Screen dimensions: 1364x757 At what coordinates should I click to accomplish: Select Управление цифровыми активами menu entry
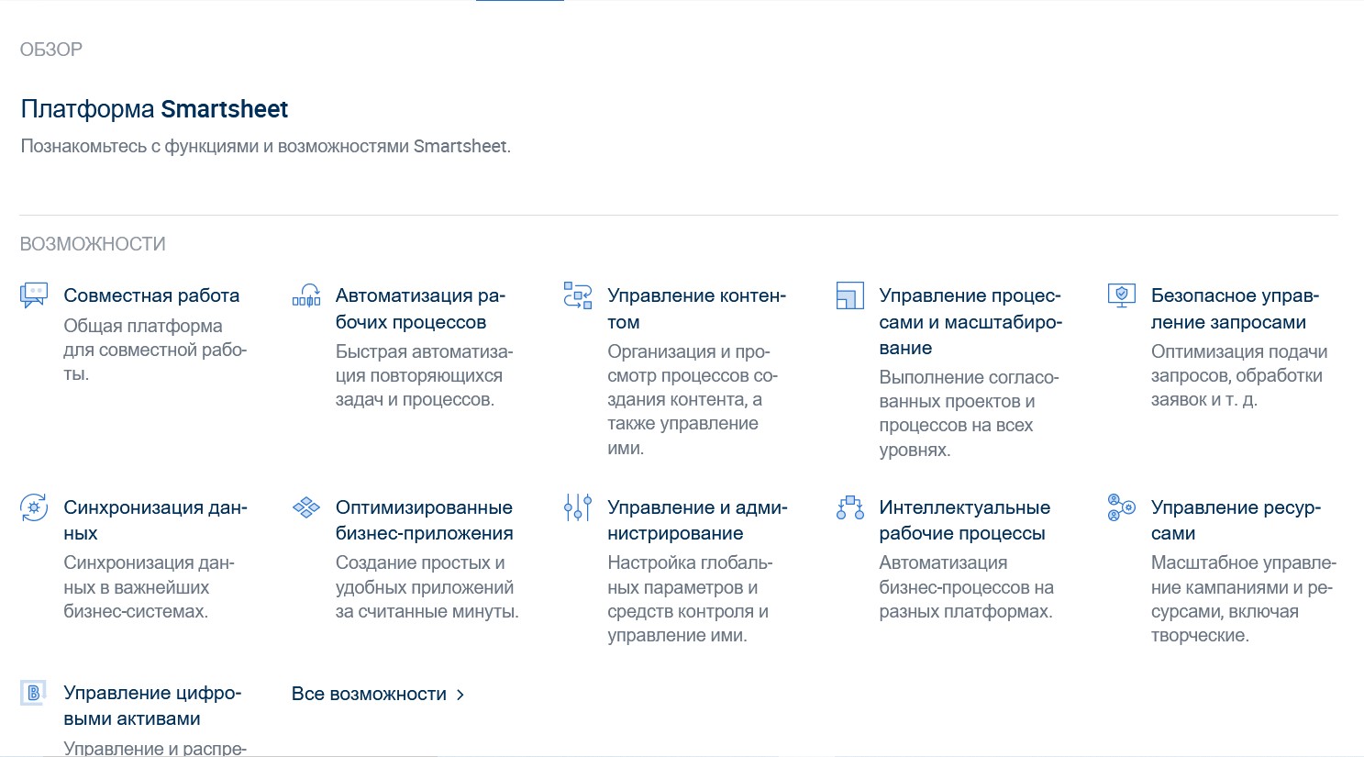152,706
